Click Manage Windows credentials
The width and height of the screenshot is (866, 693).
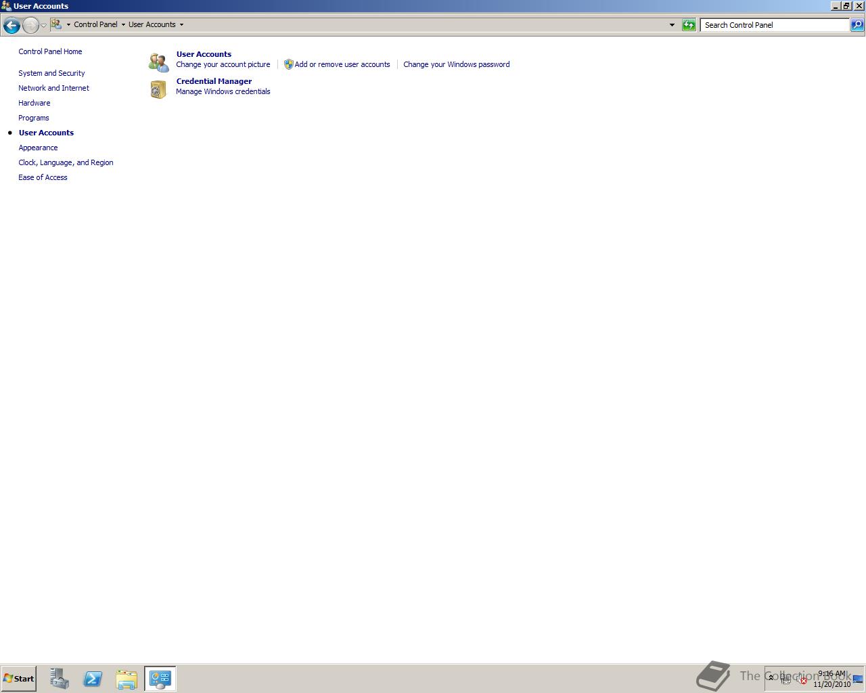click(223, 91)
